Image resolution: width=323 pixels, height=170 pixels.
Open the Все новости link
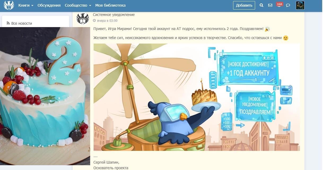21,23
